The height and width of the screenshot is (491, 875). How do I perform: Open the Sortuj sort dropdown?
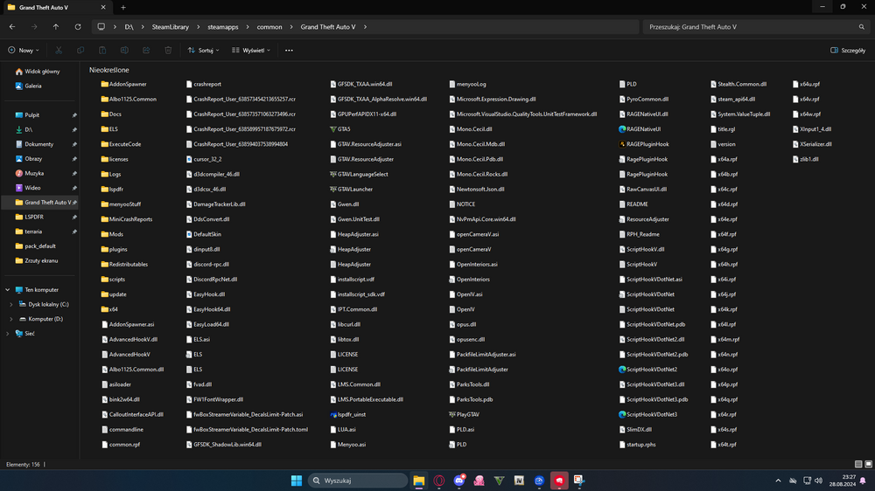203,51
